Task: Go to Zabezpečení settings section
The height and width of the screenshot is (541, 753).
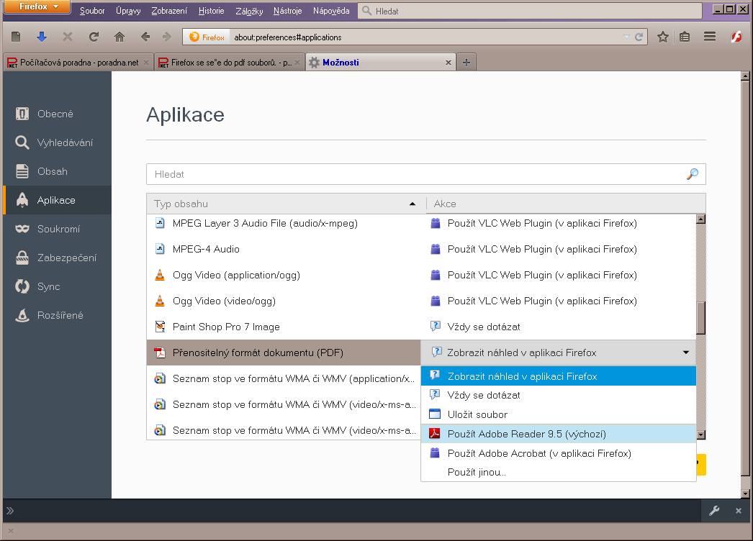Action: click(66, 258)
